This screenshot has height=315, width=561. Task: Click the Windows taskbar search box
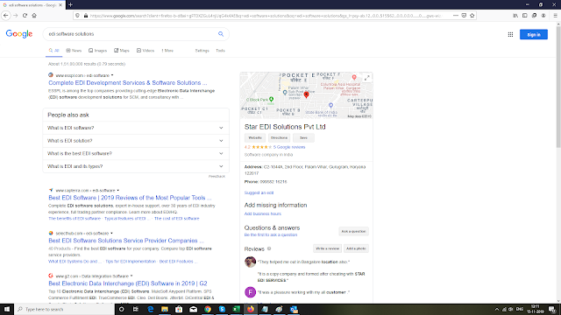(65, 309)
